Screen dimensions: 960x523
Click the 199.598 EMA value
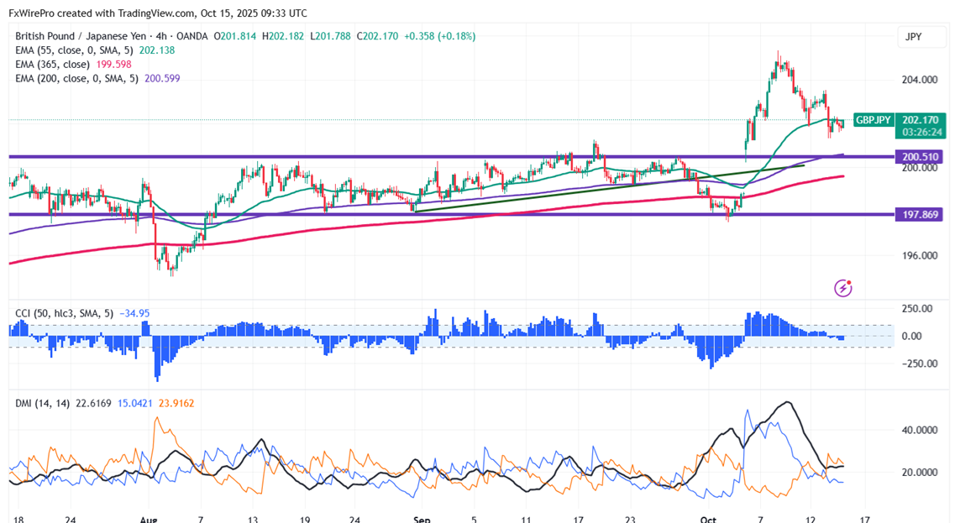(x=114, y=65)
